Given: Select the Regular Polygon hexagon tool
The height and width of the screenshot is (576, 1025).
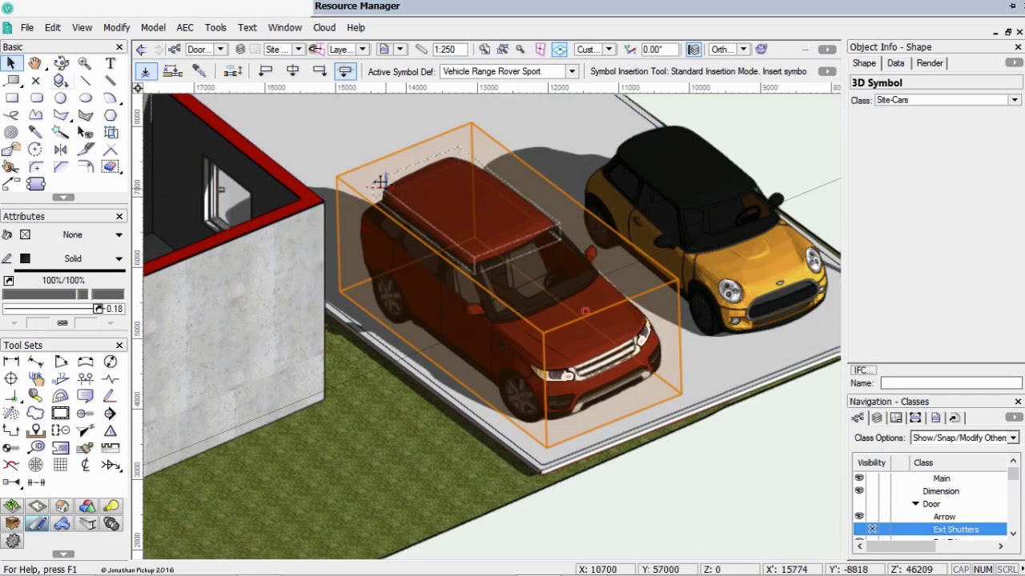Looking at the screenshot, I should pyautogui.click(x=111, y=115).
